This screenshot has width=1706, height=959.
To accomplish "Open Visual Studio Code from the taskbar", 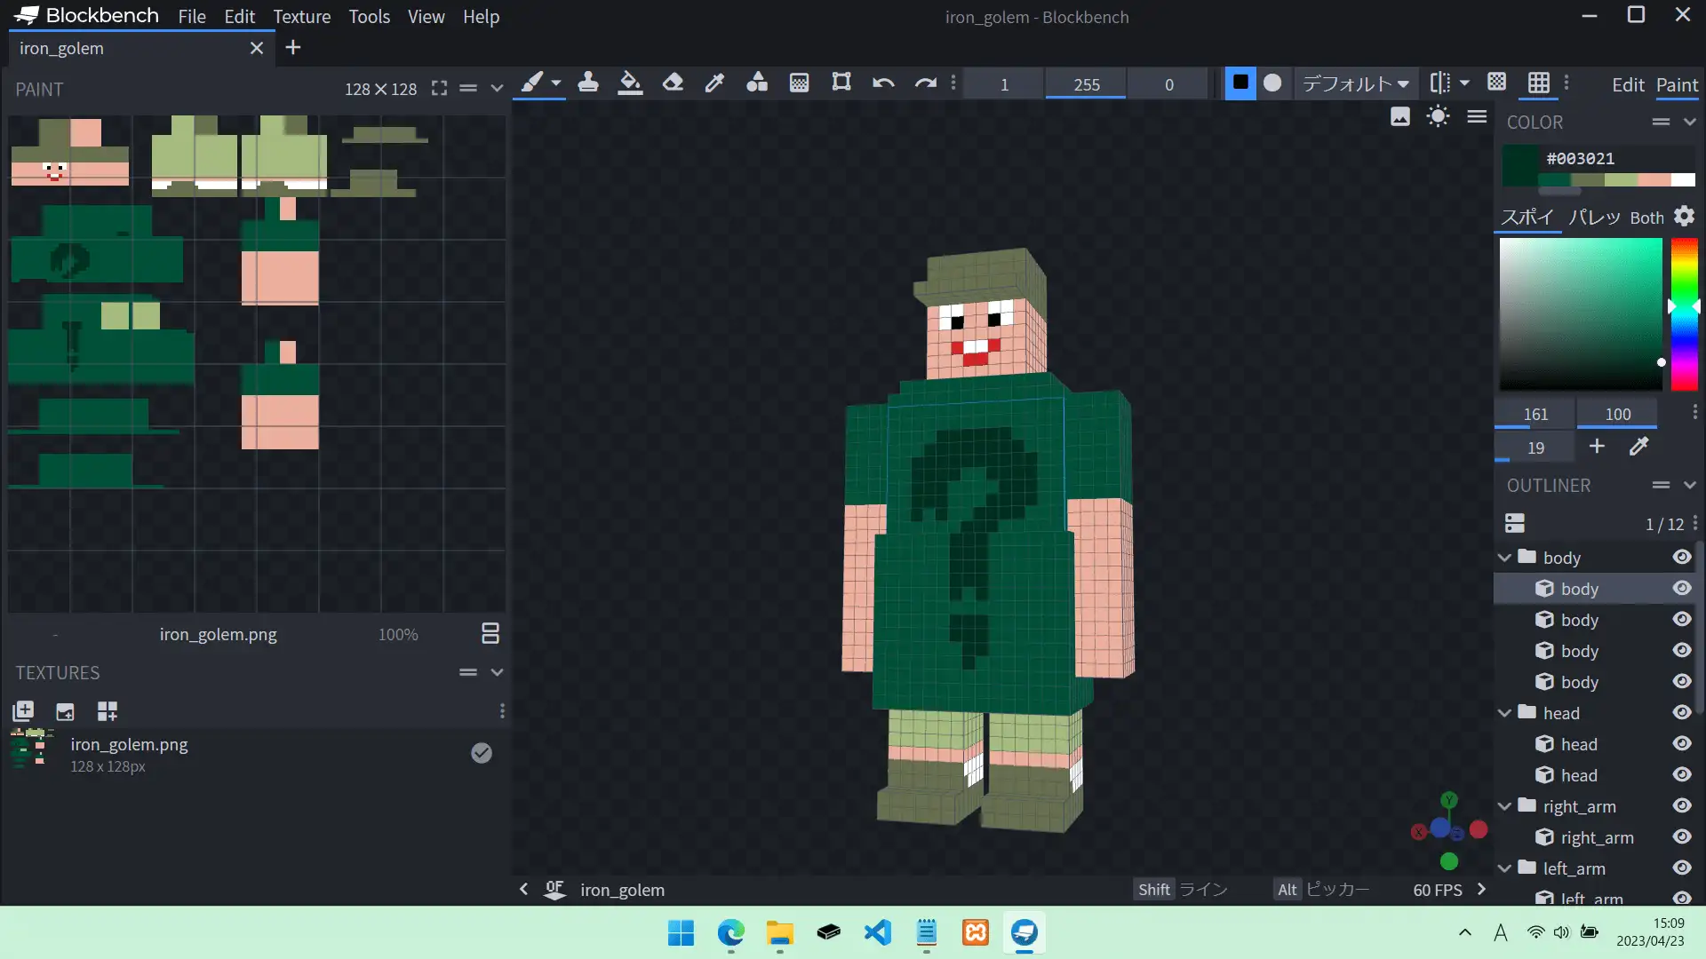I will [x=877, y=932].
